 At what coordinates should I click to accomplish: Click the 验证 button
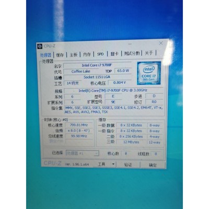coord(128,165)
